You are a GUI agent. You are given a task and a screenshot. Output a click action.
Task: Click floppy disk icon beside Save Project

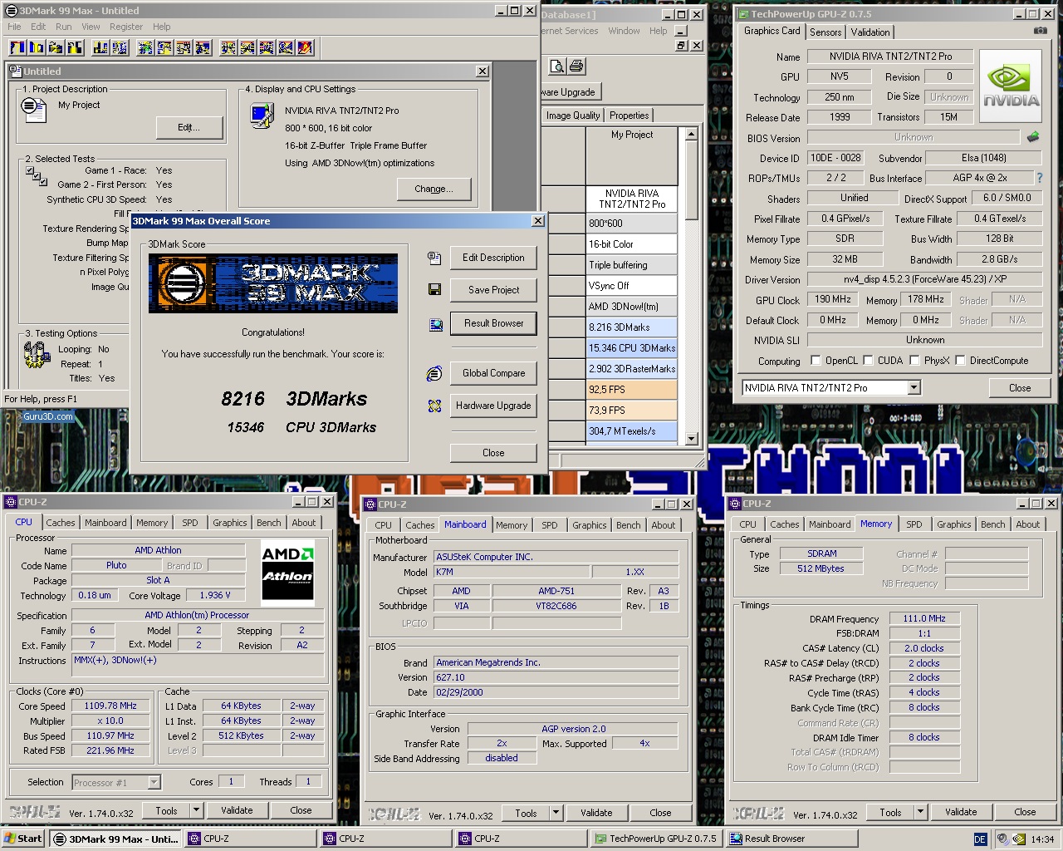[434, 289]
